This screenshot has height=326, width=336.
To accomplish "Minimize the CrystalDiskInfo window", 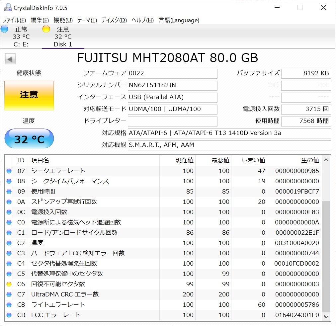I will pyautogui.click(x=277, y=8).
